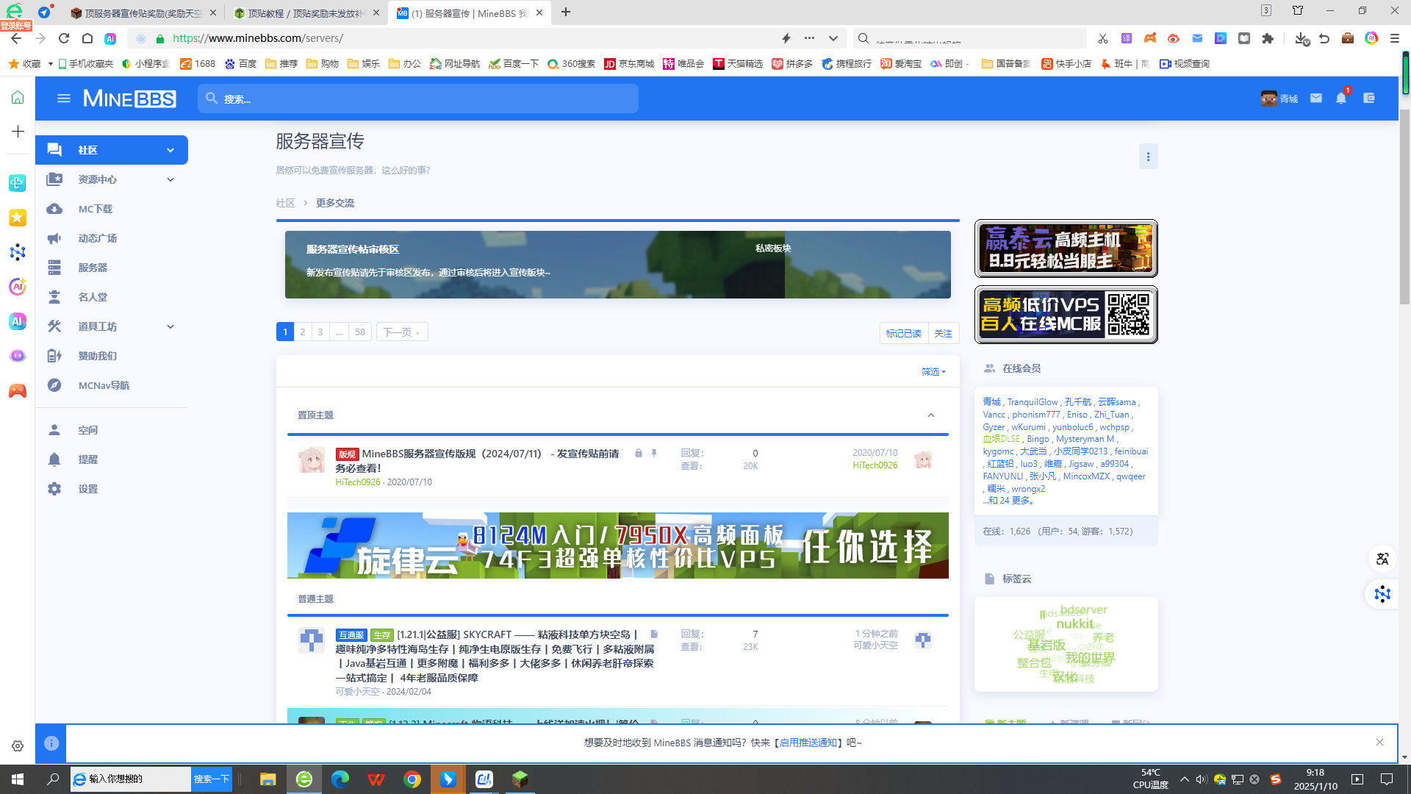Click the nukkit tag in tag cloud

tap(1074, 624)
